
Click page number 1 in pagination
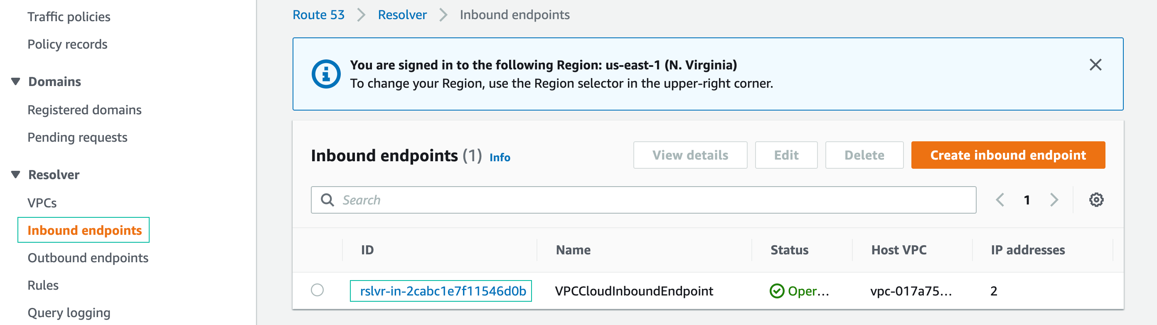(1028, 199)
